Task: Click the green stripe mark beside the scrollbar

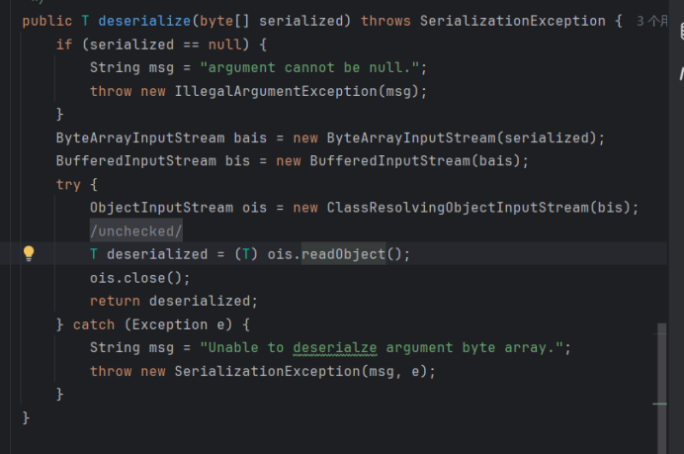Action: click(x=659, y=404)
